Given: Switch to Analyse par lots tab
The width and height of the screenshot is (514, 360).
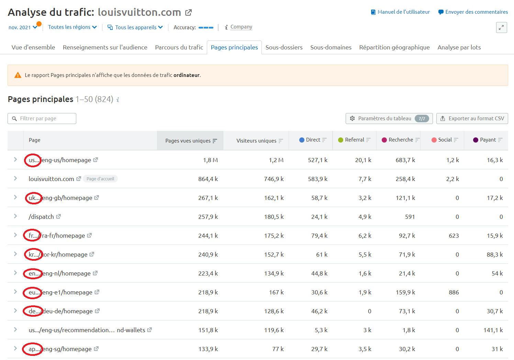Looking at the screenshot, I should (459, 47).
